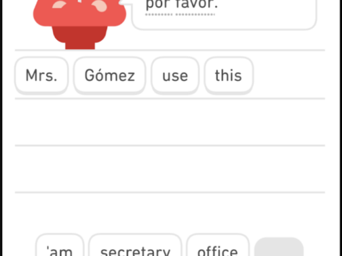Viewport: 342px width, 256px height.
Task: Add the "secretary" word from the bank
Action: [x=135, y=246]
